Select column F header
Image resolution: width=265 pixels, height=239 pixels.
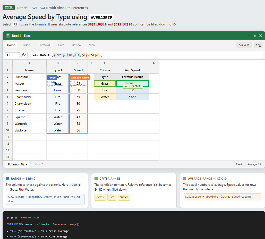(132, 63)
